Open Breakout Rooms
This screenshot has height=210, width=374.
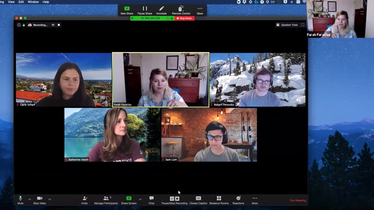click(x=219, y=200)
